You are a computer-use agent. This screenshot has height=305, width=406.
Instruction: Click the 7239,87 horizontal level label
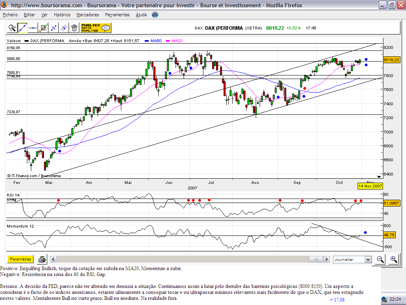tap(13, 112)
